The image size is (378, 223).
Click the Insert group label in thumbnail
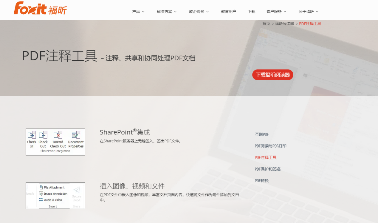tap(53, 206)
